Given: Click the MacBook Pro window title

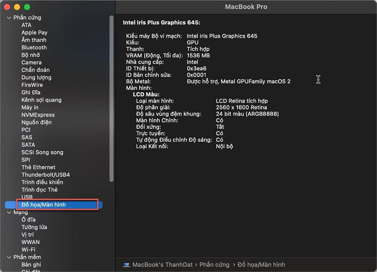Looking at the screenshot, I should tap(246, 7).
